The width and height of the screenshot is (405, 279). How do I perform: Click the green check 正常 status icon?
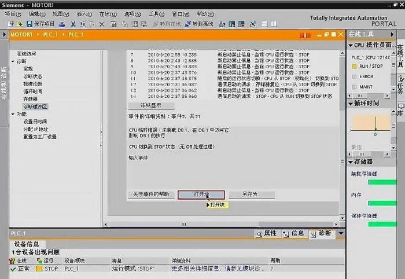click(x=13, y=269)
